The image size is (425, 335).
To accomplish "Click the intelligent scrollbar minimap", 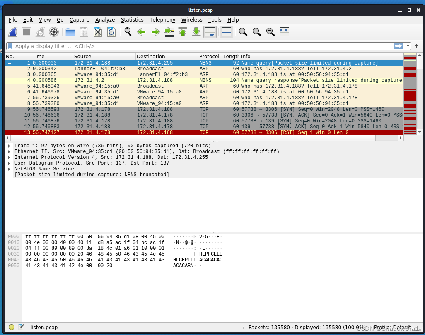I will click(x=410, y=94).
